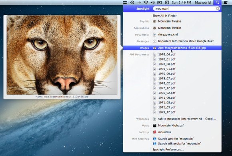Clear the Spotlight search field
The height and width of the screenshot is (156, 232).
click(x=218, y=8)
